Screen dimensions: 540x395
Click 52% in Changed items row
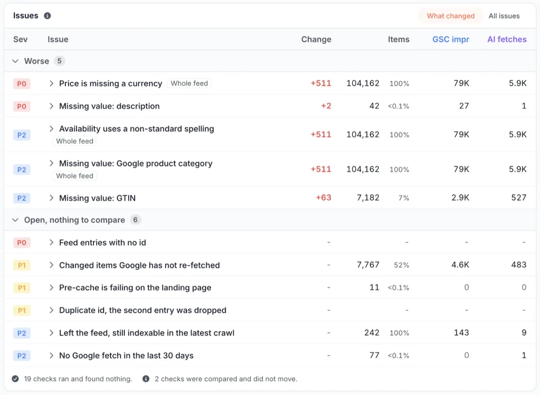click(401, 265)
